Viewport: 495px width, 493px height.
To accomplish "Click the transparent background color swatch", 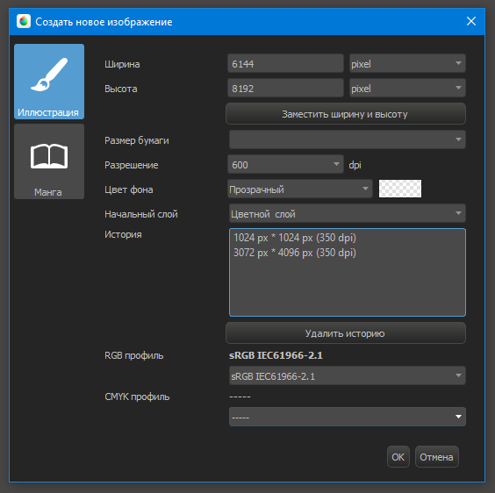I will (x=400, y=189).
